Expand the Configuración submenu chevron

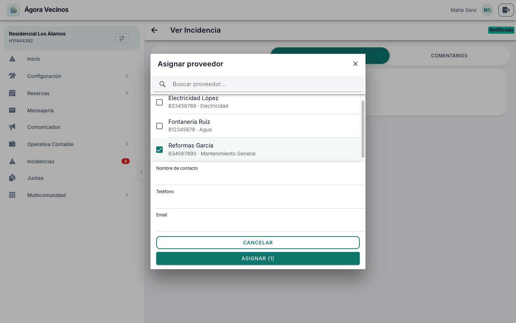coord(127,76)
